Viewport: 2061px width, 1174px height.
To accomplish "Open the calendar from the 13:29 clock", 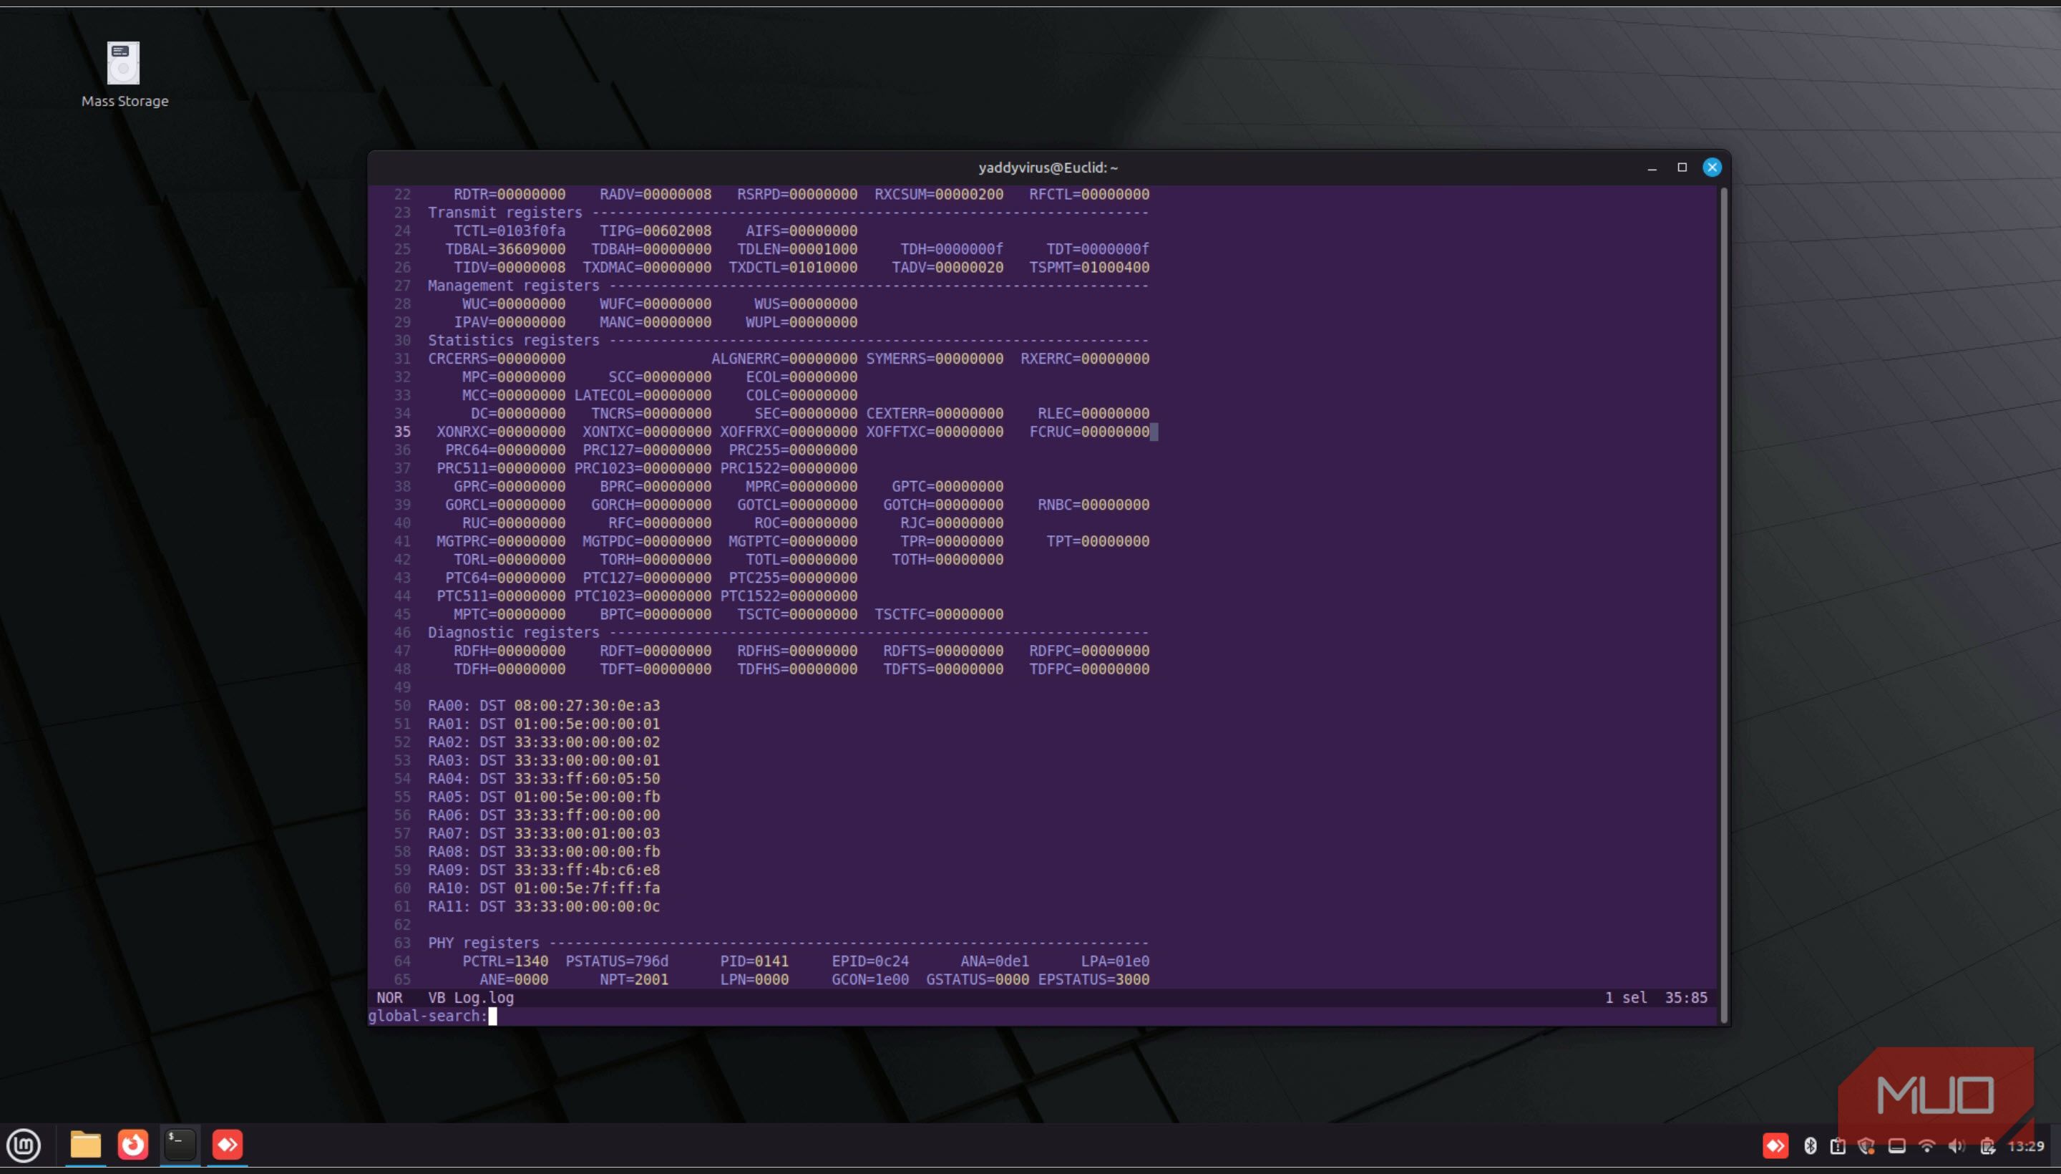I will coord(2025,1146).
